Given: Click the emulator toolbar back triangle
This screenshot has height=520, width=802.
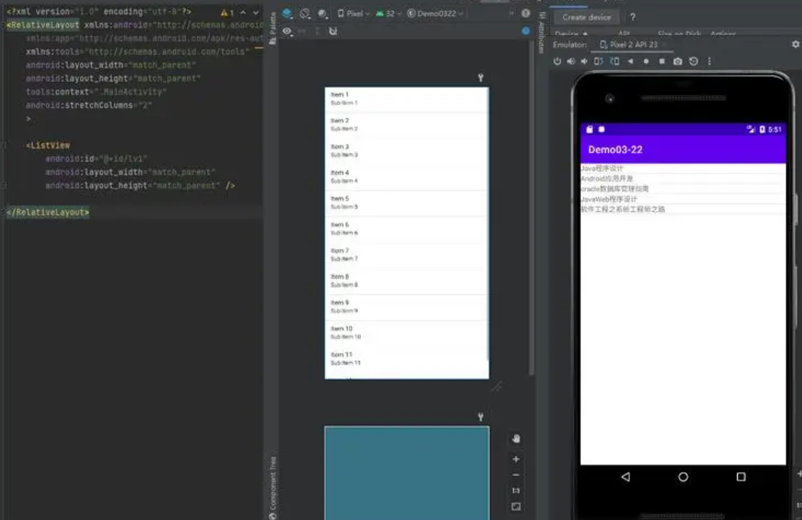Looking at the screenshot, I should [630, 61].
